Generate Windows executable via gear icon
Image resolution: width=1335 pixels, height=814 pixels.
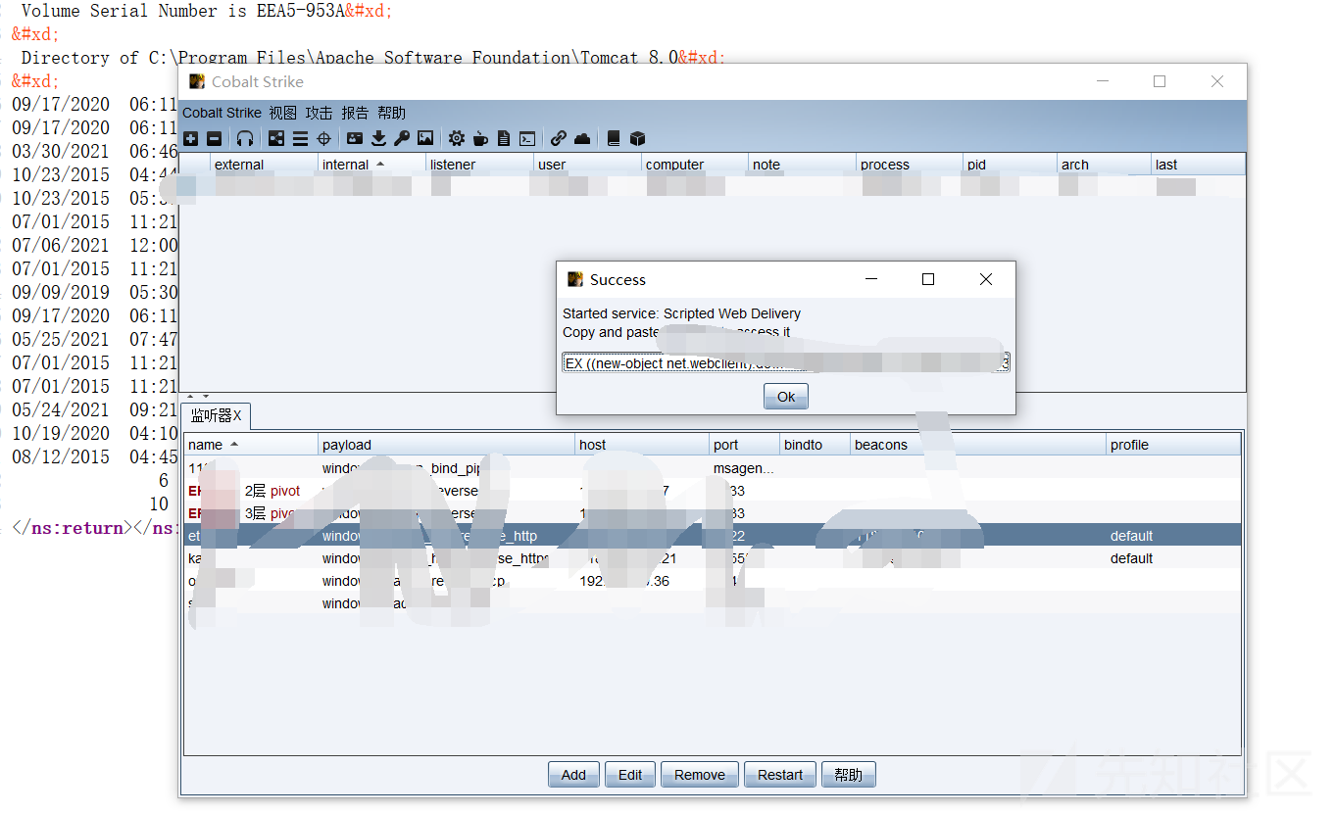457,138
